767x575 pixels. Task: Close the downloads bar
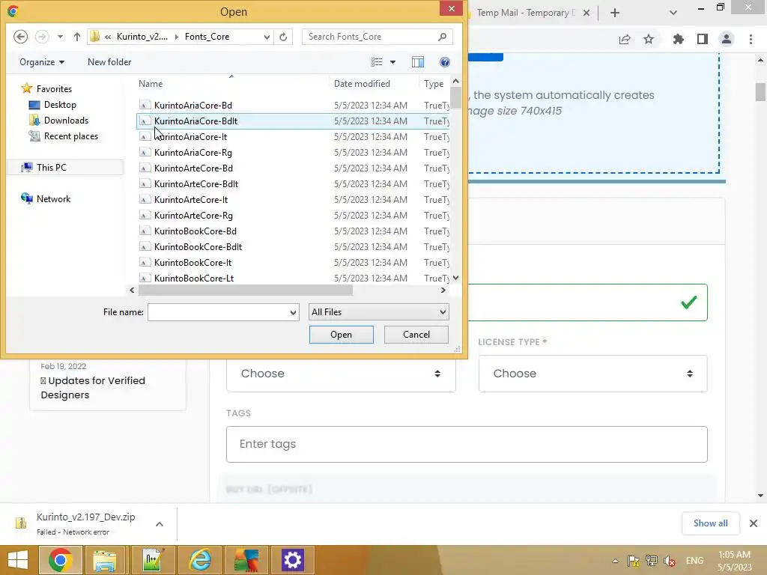coord(754,523)
